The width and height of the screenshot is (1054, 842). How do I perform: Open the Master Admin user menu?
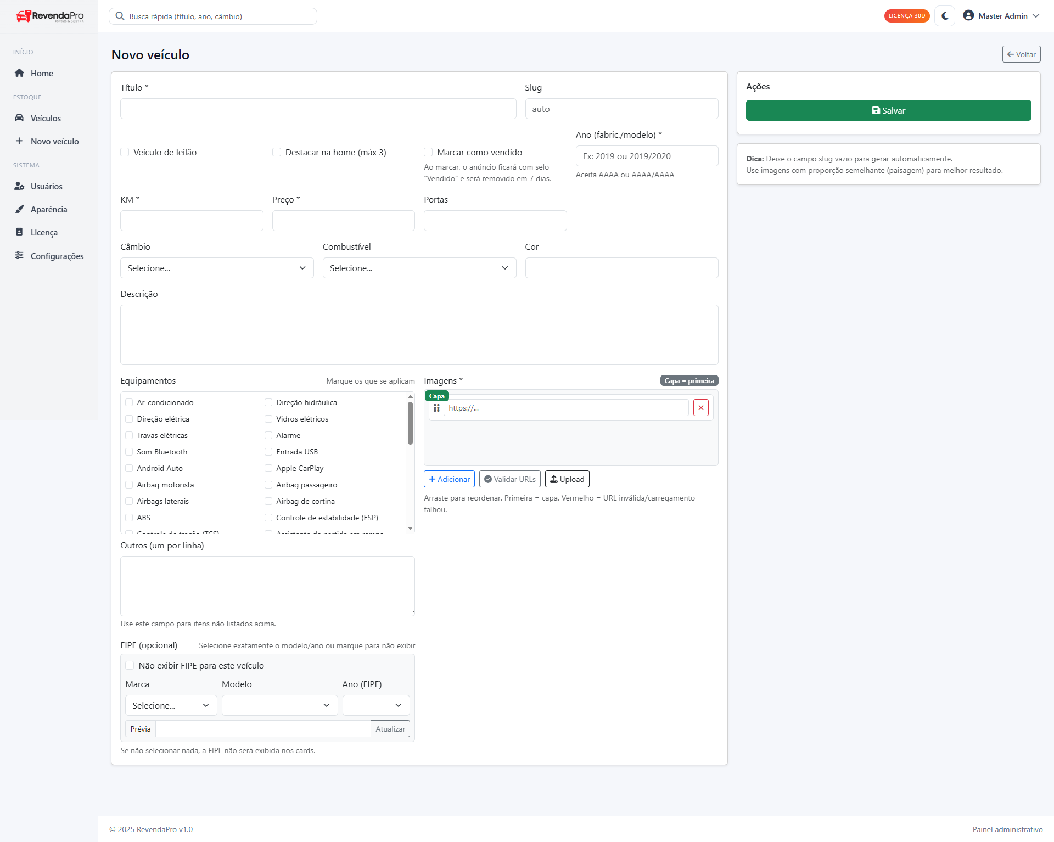[1001, 16]
